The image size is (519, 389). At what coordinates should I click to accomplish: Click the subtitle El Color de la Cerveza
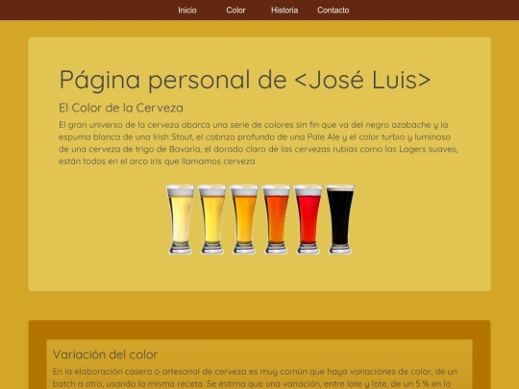pyautogui.click(x=121, y=108)
